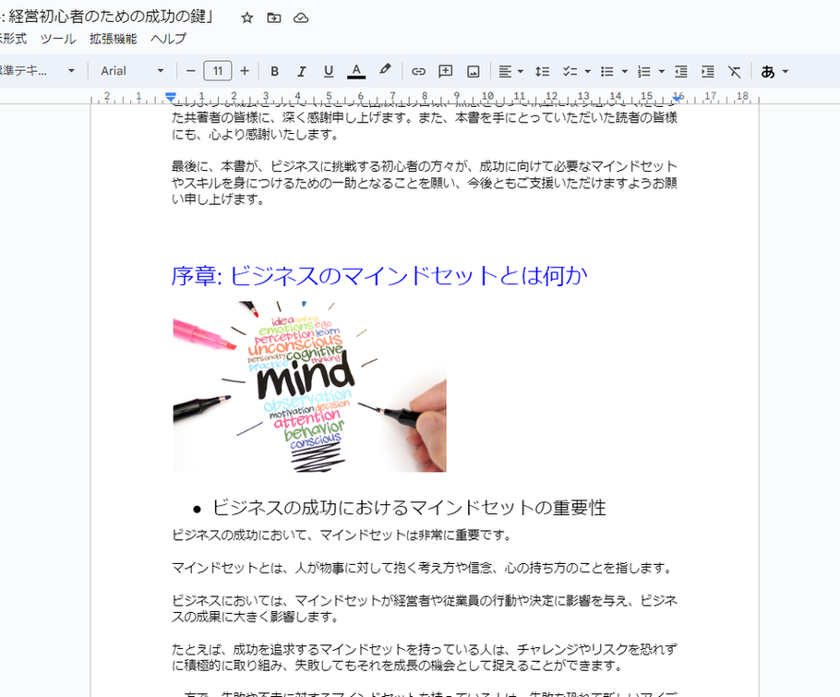840x697 pixels.
Task: Click the document title text 経営初心者のための成功の鍵
Action: (107, 17)
